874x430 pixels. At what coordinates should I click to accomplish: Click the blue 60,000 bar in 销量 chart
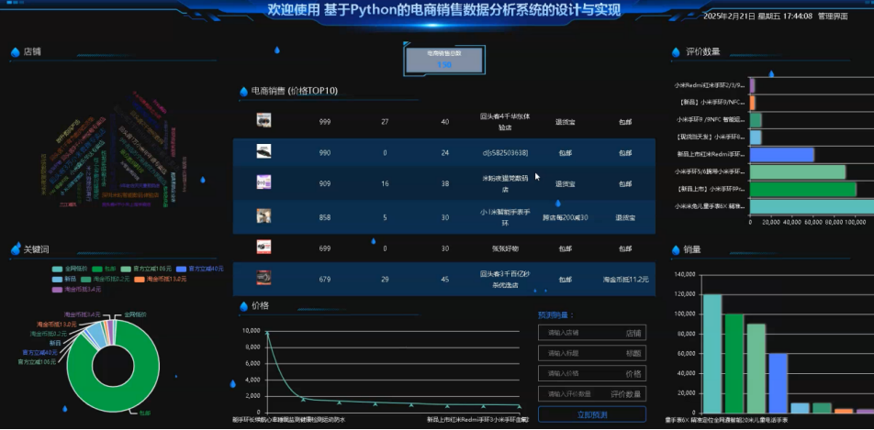pyautogui.click(x=779, y=383)
